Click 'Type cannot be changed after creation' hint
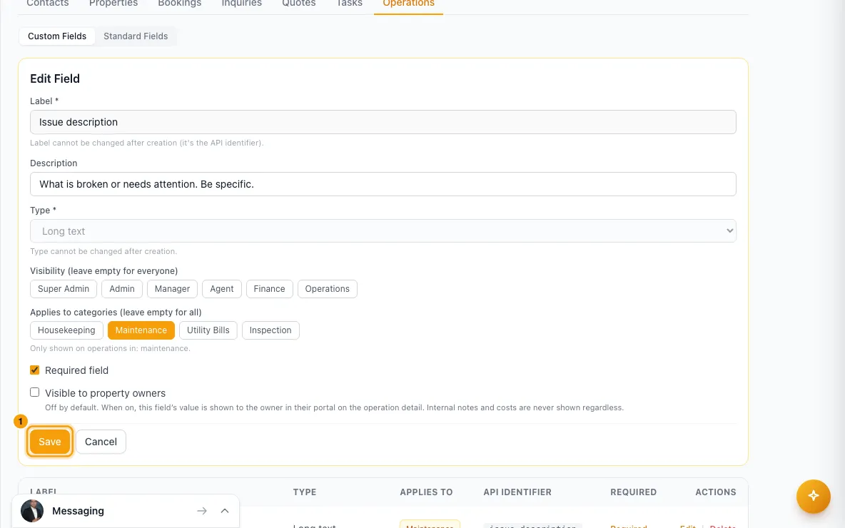Screen dimensions: 845x528 click(103, 252)
